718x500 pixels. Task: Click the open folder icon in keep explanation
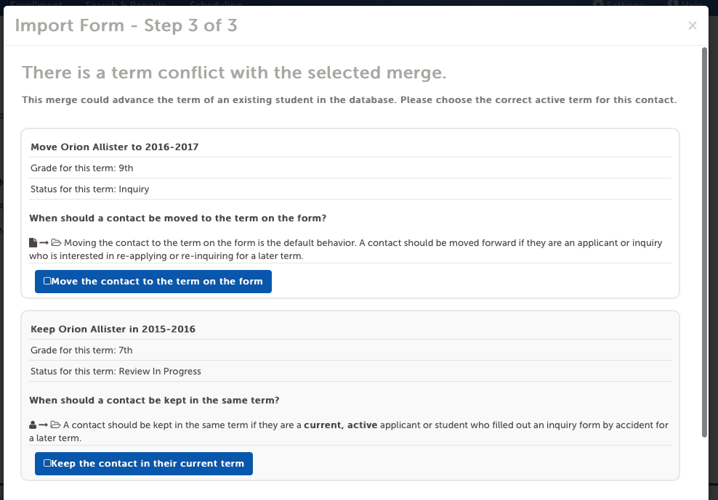pyautogui.click(x=55, y=425)
